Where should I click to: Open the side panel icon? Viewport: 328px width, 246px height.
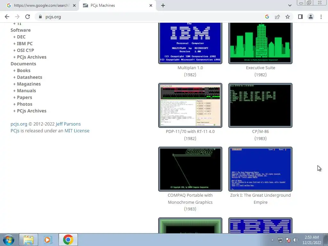click(300, 17)
